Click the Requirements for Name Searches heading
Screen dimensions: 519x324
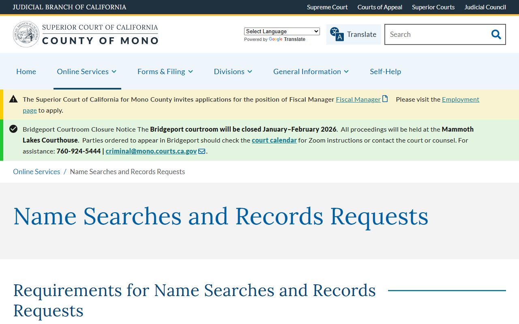click(x=195, y=301)
